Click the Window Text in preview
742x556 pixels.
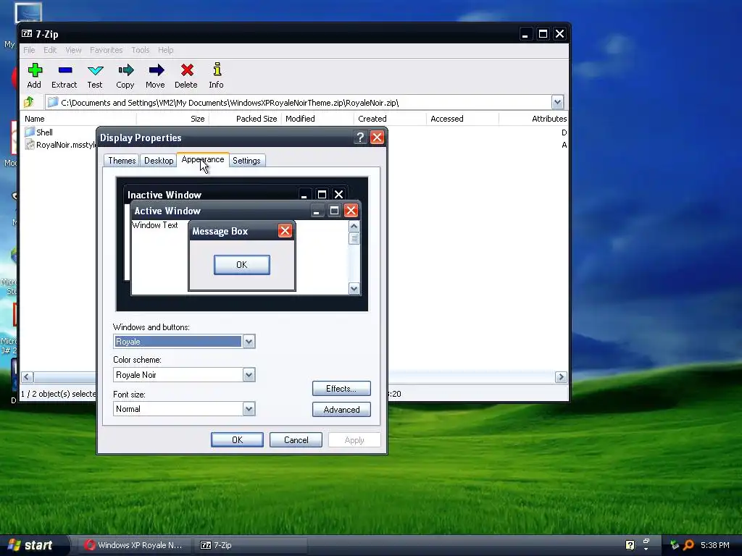[155, 225]
